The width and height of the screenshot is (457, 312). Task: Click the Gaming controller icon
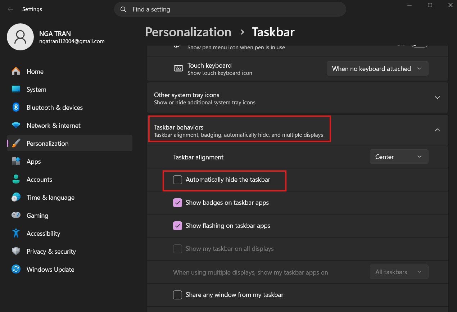point(16,216)
